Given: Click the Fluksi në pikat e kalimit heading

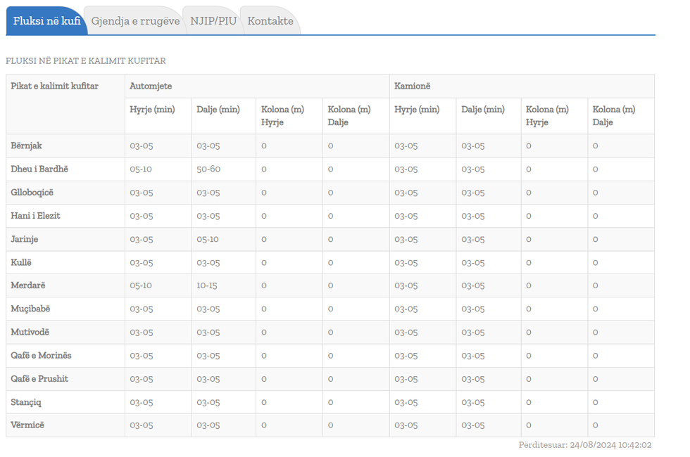Looking at the screenshot, I should (85, 61).
